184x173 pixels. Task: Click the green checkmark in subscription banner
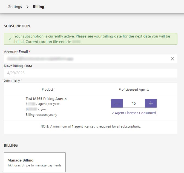10,39
